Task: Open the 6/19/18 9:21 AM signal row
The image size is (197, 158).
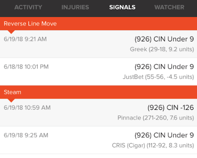Action: coord(98,44)
